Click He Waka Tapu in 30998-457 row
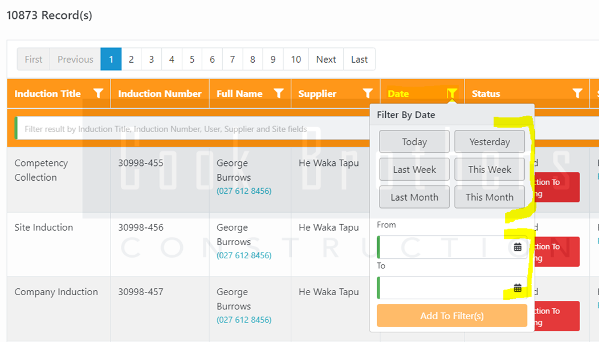 [x=328, y=292]
